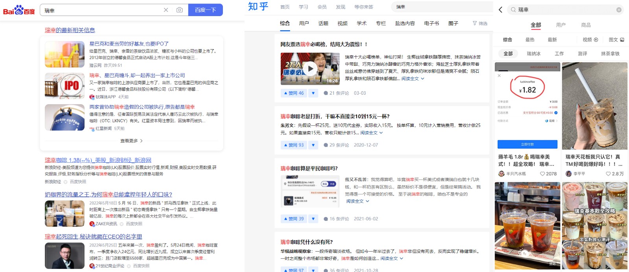Downvote the answer with 赞同 39
Viewport: 629px width, 272px height.
[x=313, y=219]
